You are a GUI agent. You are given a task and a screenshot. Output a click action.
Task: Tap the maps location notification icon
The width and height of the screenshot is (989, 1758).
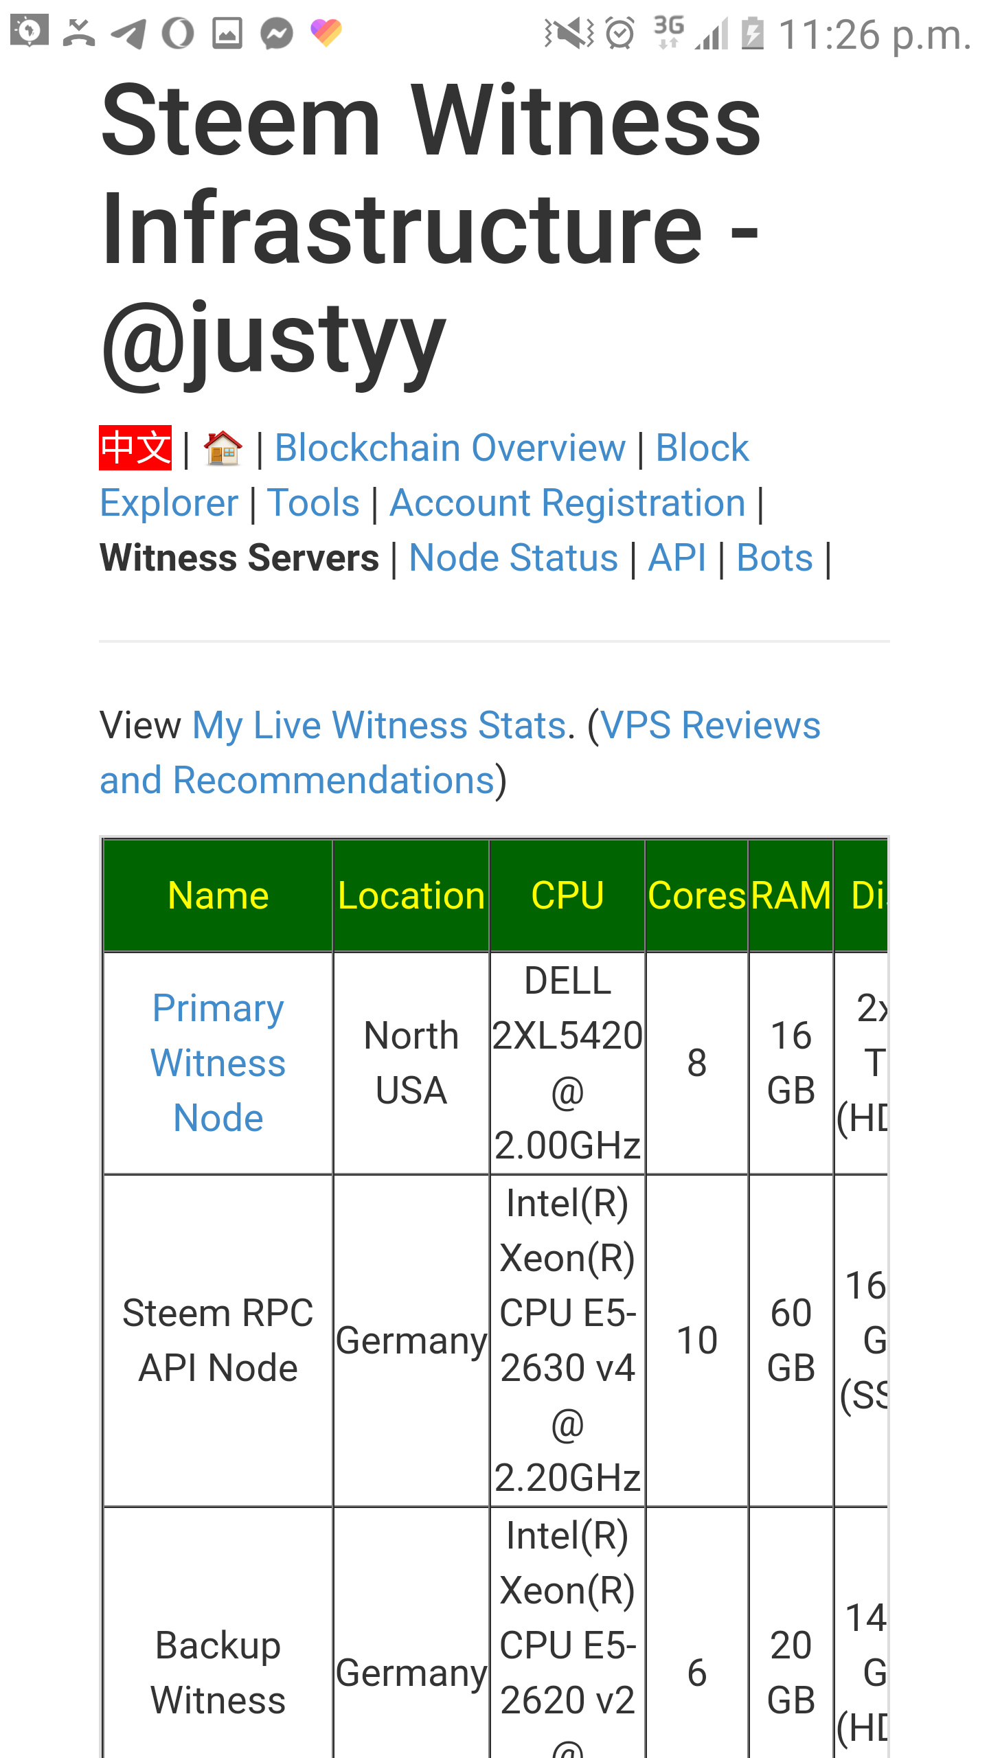[x=30, y=31]
